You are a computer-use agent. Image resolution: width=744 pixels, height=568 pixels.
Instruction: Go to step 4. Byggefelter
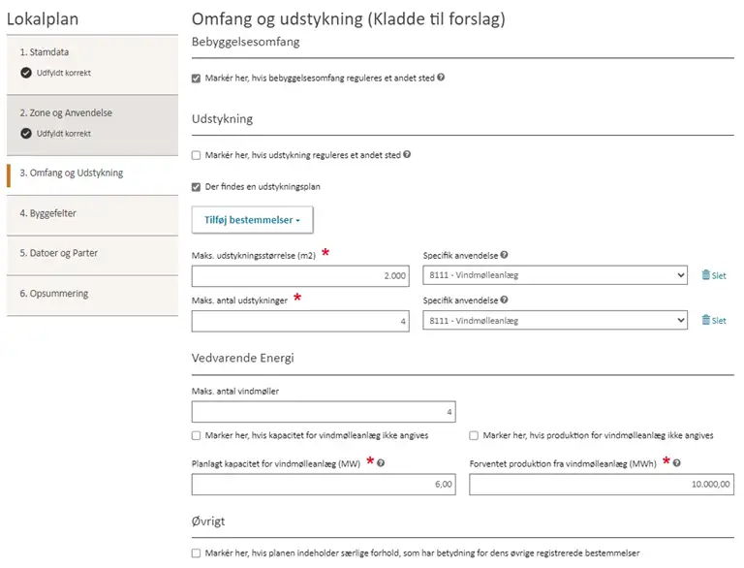pyautogui.click(x=93, y=213)
